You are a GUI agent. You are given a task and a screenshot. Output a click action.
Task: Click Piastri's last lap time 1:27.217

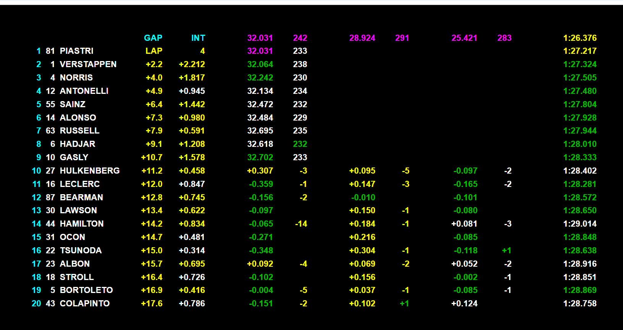pyautogui.click(x=579, y=51)
